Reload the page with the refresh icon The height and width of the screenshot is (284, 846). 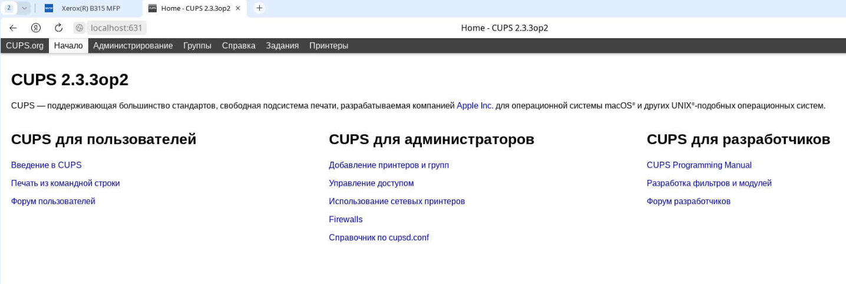[58, 28]
